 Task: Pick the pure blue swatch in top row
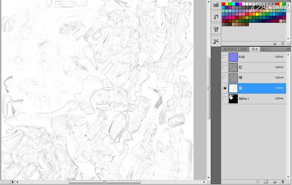(237, 4)
